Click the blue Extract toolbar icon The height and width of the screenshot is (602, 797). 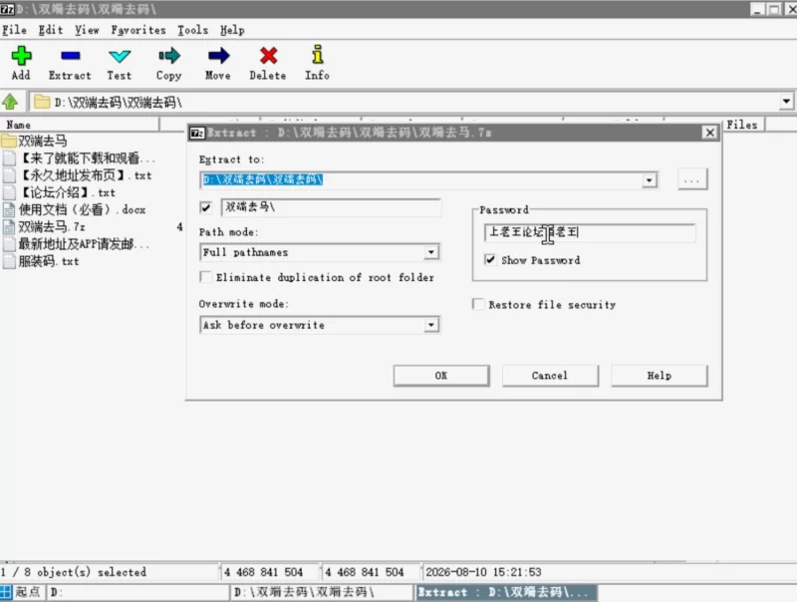pyautogui.click(x=70, y=56)
